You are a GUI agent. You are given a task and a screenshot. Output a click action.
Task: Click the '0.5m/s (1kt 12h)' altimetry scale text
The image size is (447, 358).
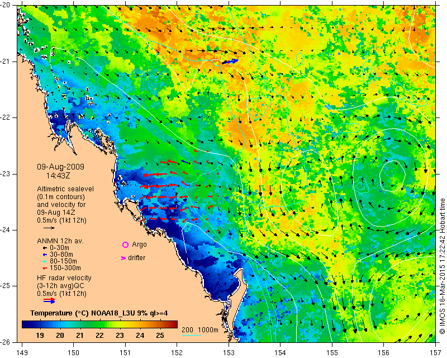[61, 220]
